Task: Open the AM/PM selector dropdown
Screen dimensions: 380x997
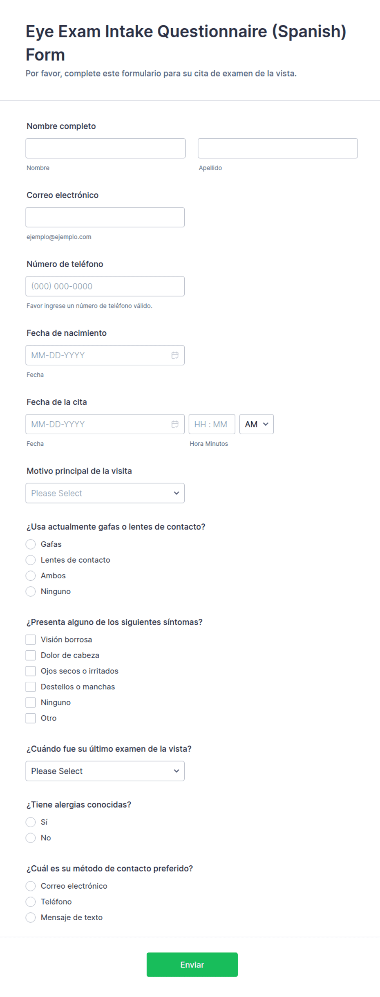Action: pyautogui.click(x=256, y=424)
